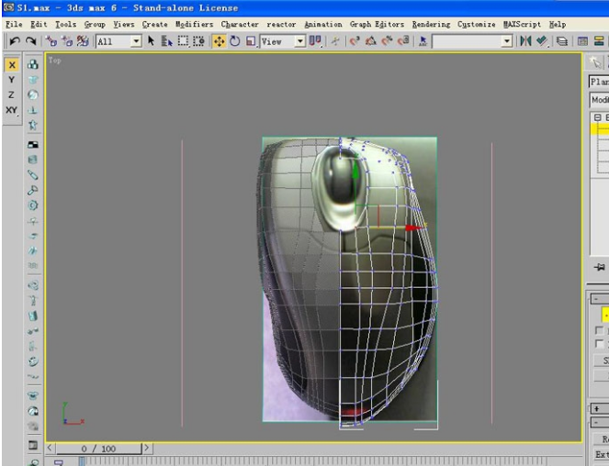Click the 0 / 100 time slider
The width and height of the screenshot is (609, 466).
[x=98, y=449]
